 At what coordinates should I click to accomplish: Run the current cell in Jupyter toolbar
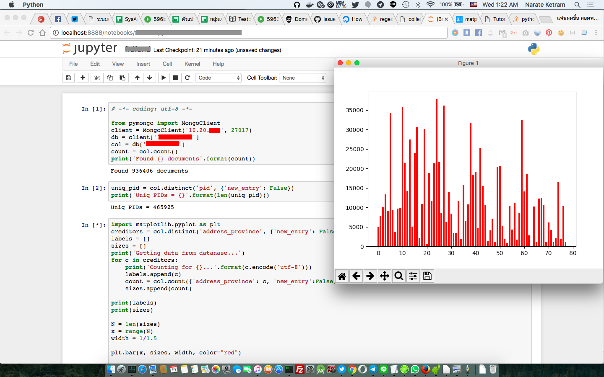pos(163,77)
